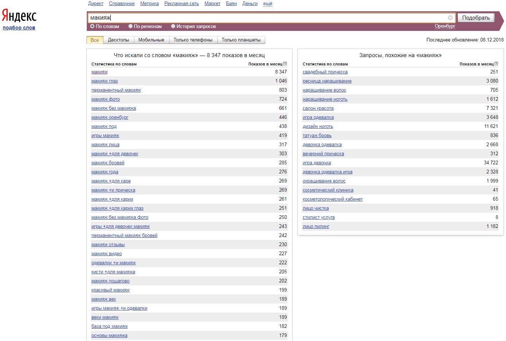Image resolution: width=506 pixels, height=341 pixels.
Task: Open the 'макияж бровей' query link
Action: coord(108,163)
